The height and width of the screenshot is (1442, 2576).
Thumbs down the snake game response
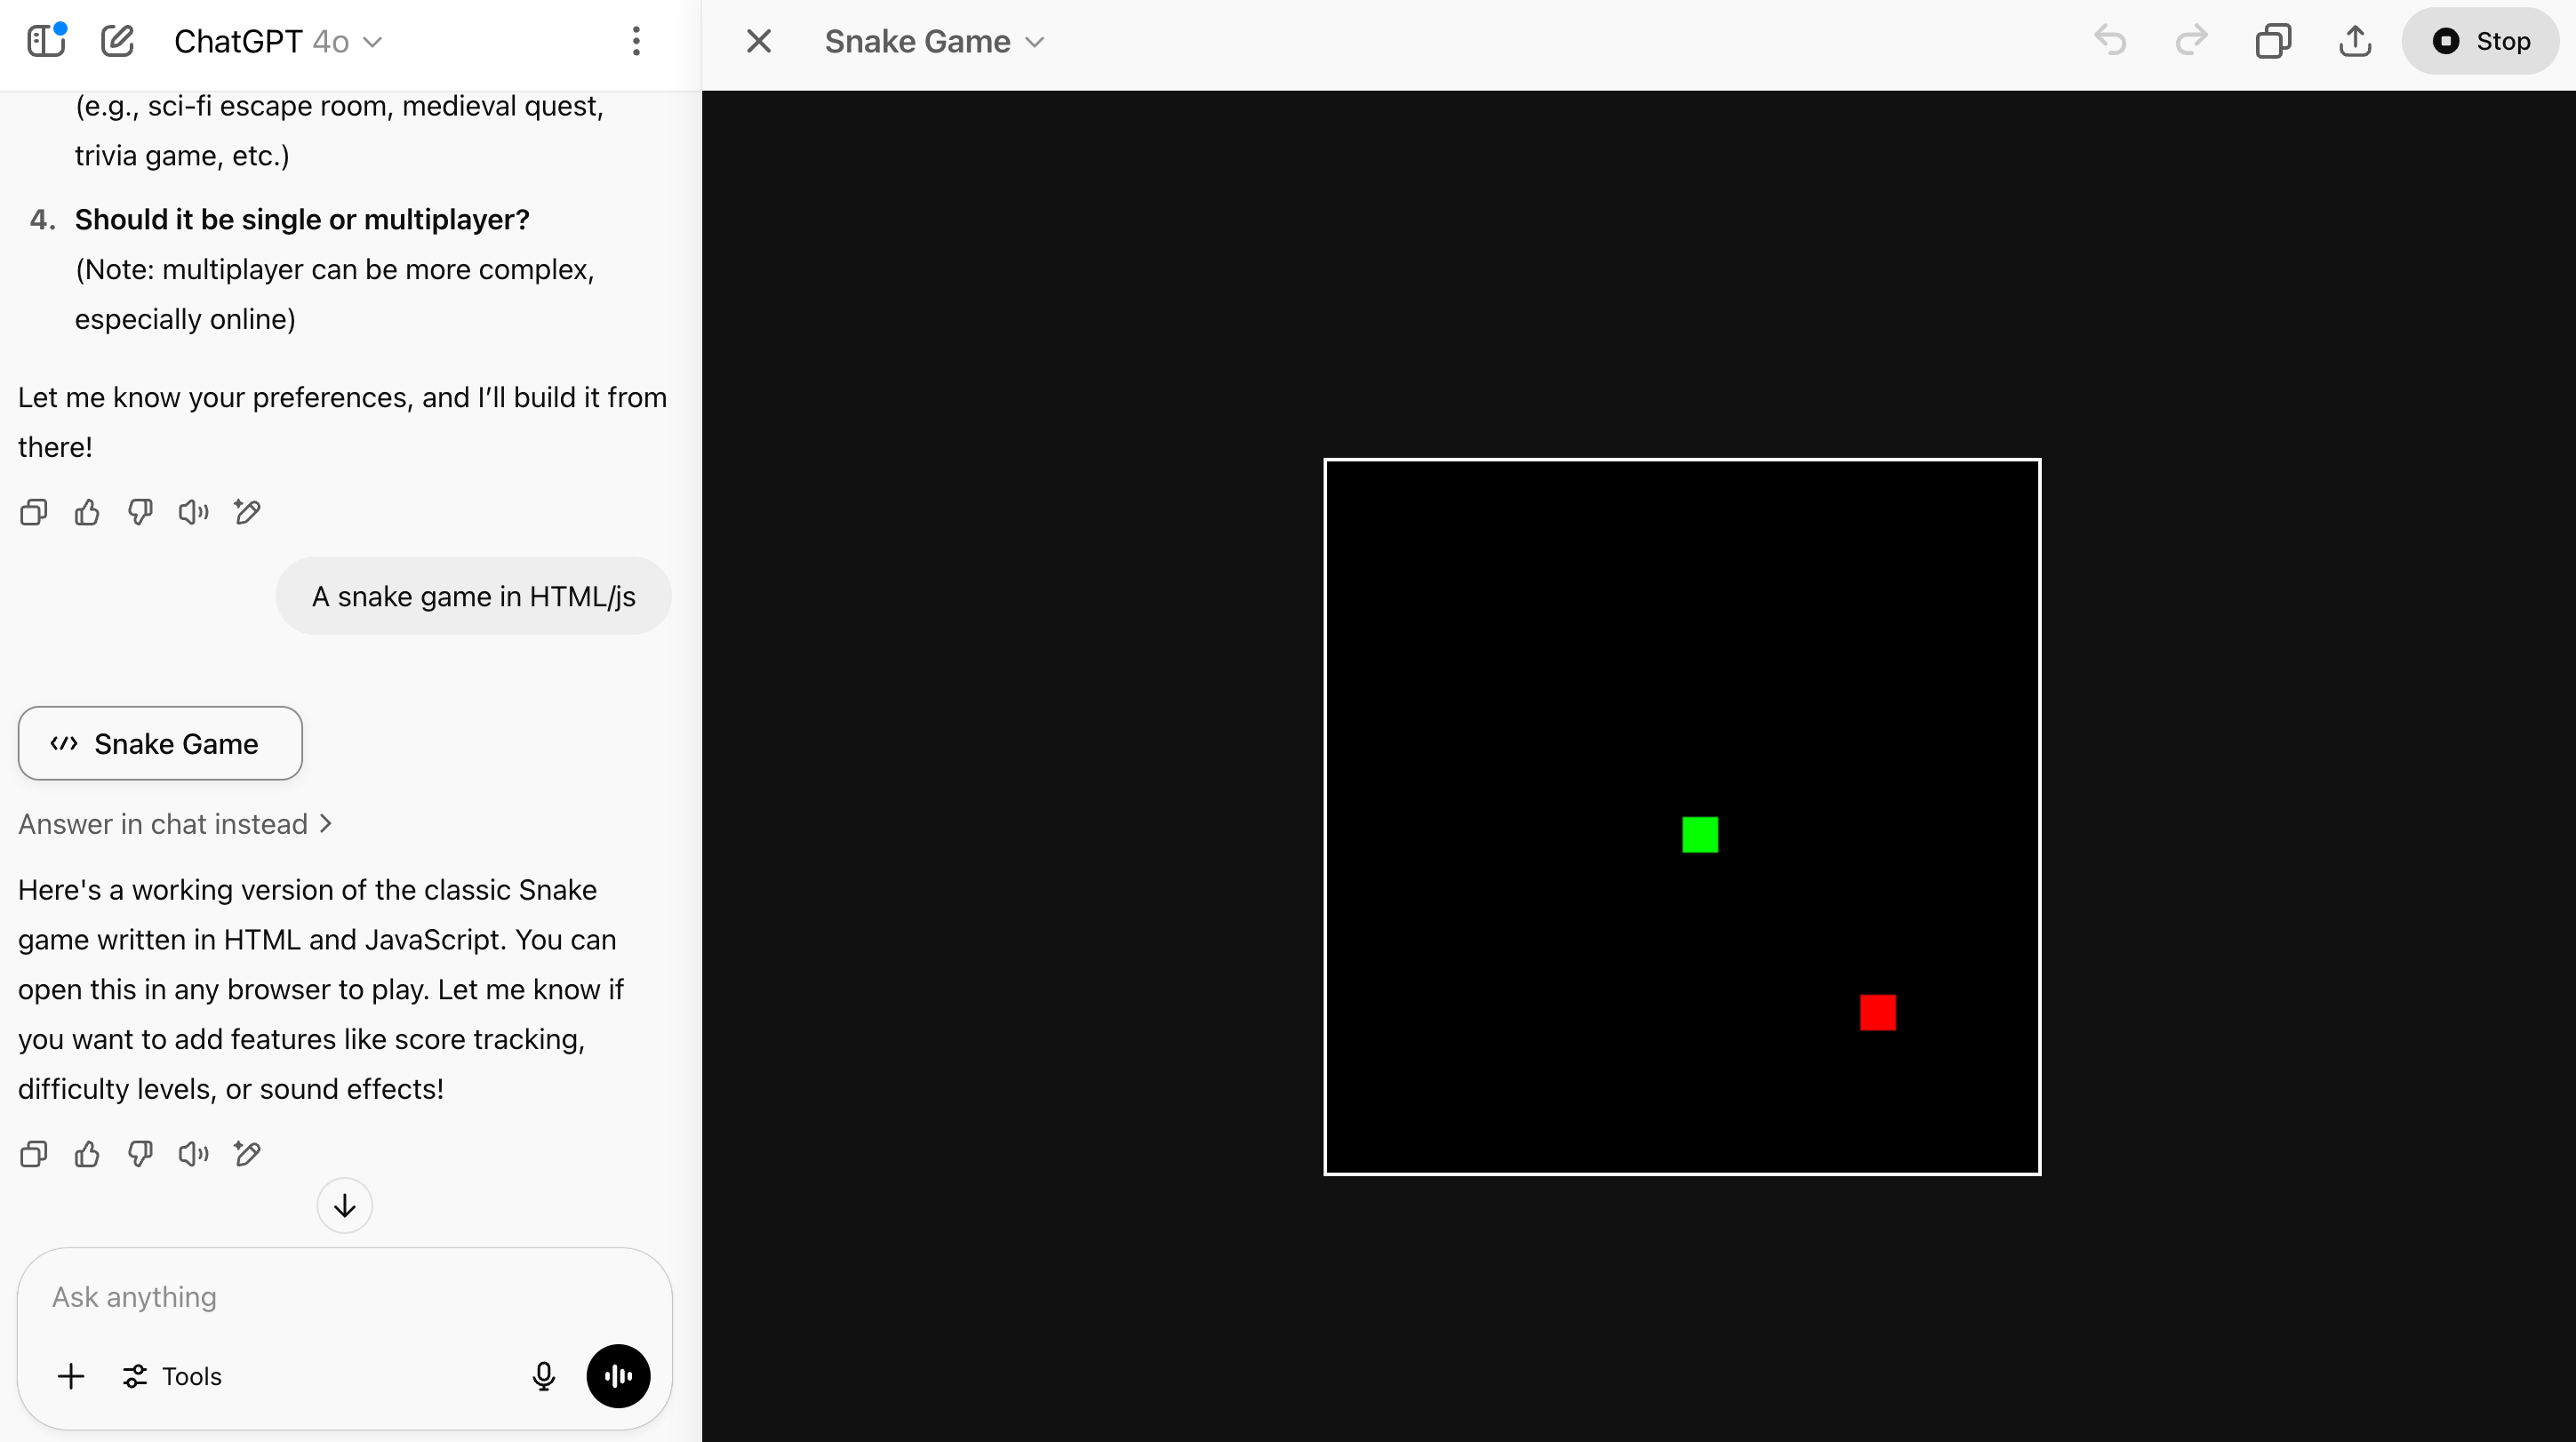(140, 1154)
